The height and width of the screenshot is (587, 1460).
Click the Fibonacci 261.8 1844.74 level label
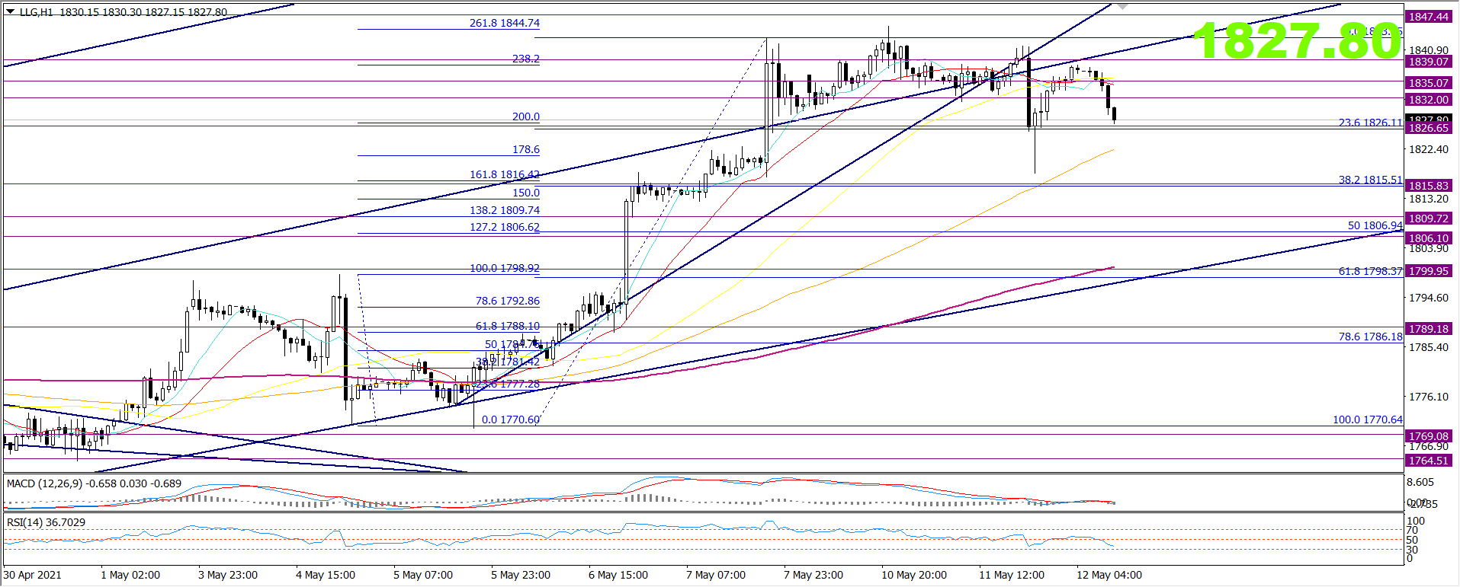pyautogui.click(x=505, y=24)
